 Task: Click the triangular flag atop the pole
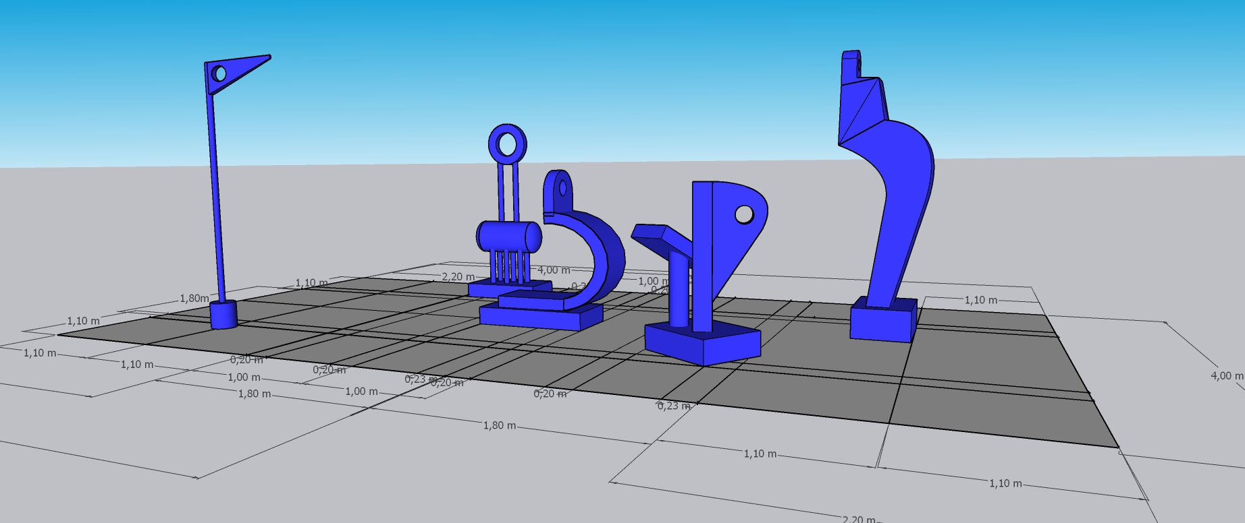click(x=236, y=73)
